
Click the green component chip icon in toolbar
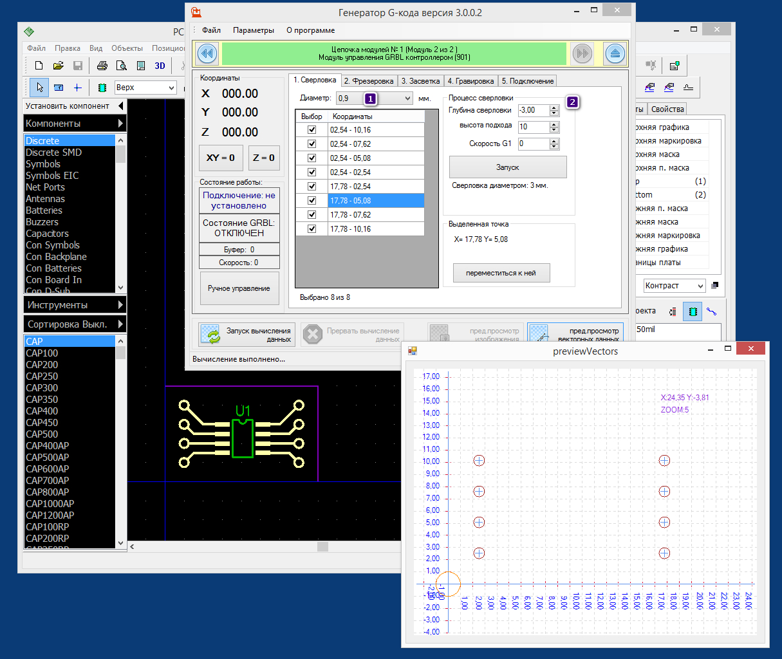[x=102, y=88]
